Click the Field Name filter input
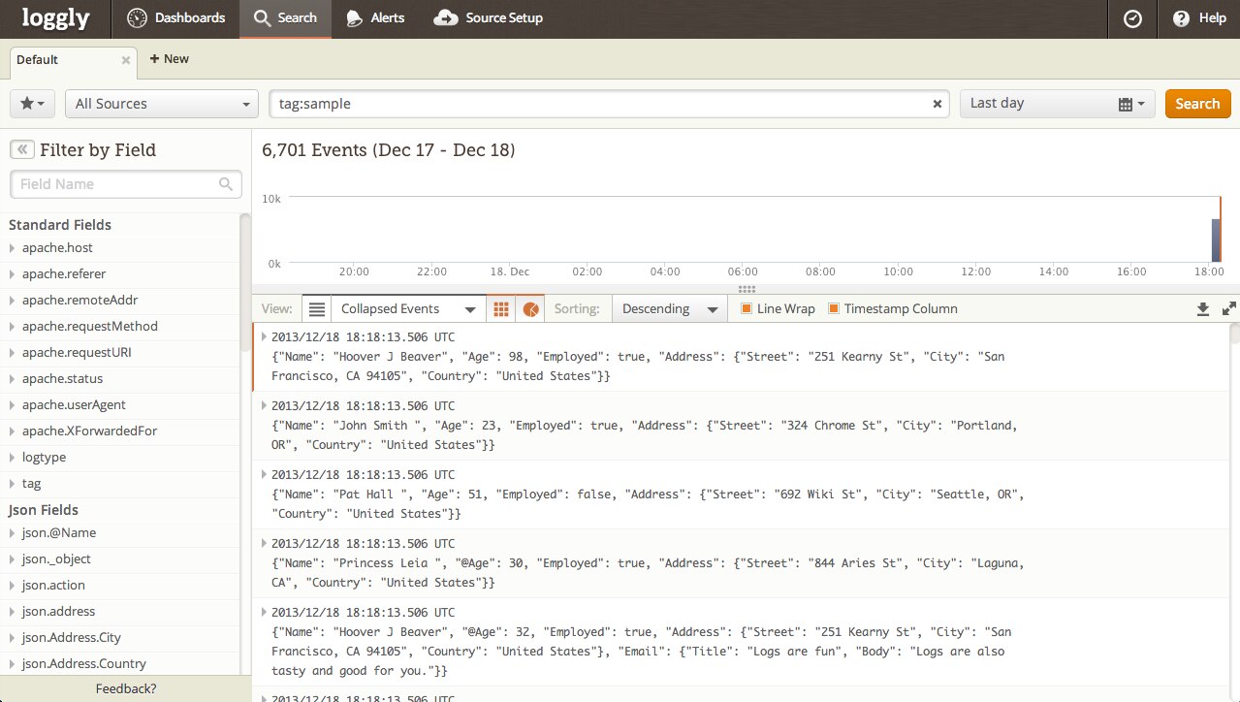Viewport: 1240px width, 702px height. pos(116,184)
